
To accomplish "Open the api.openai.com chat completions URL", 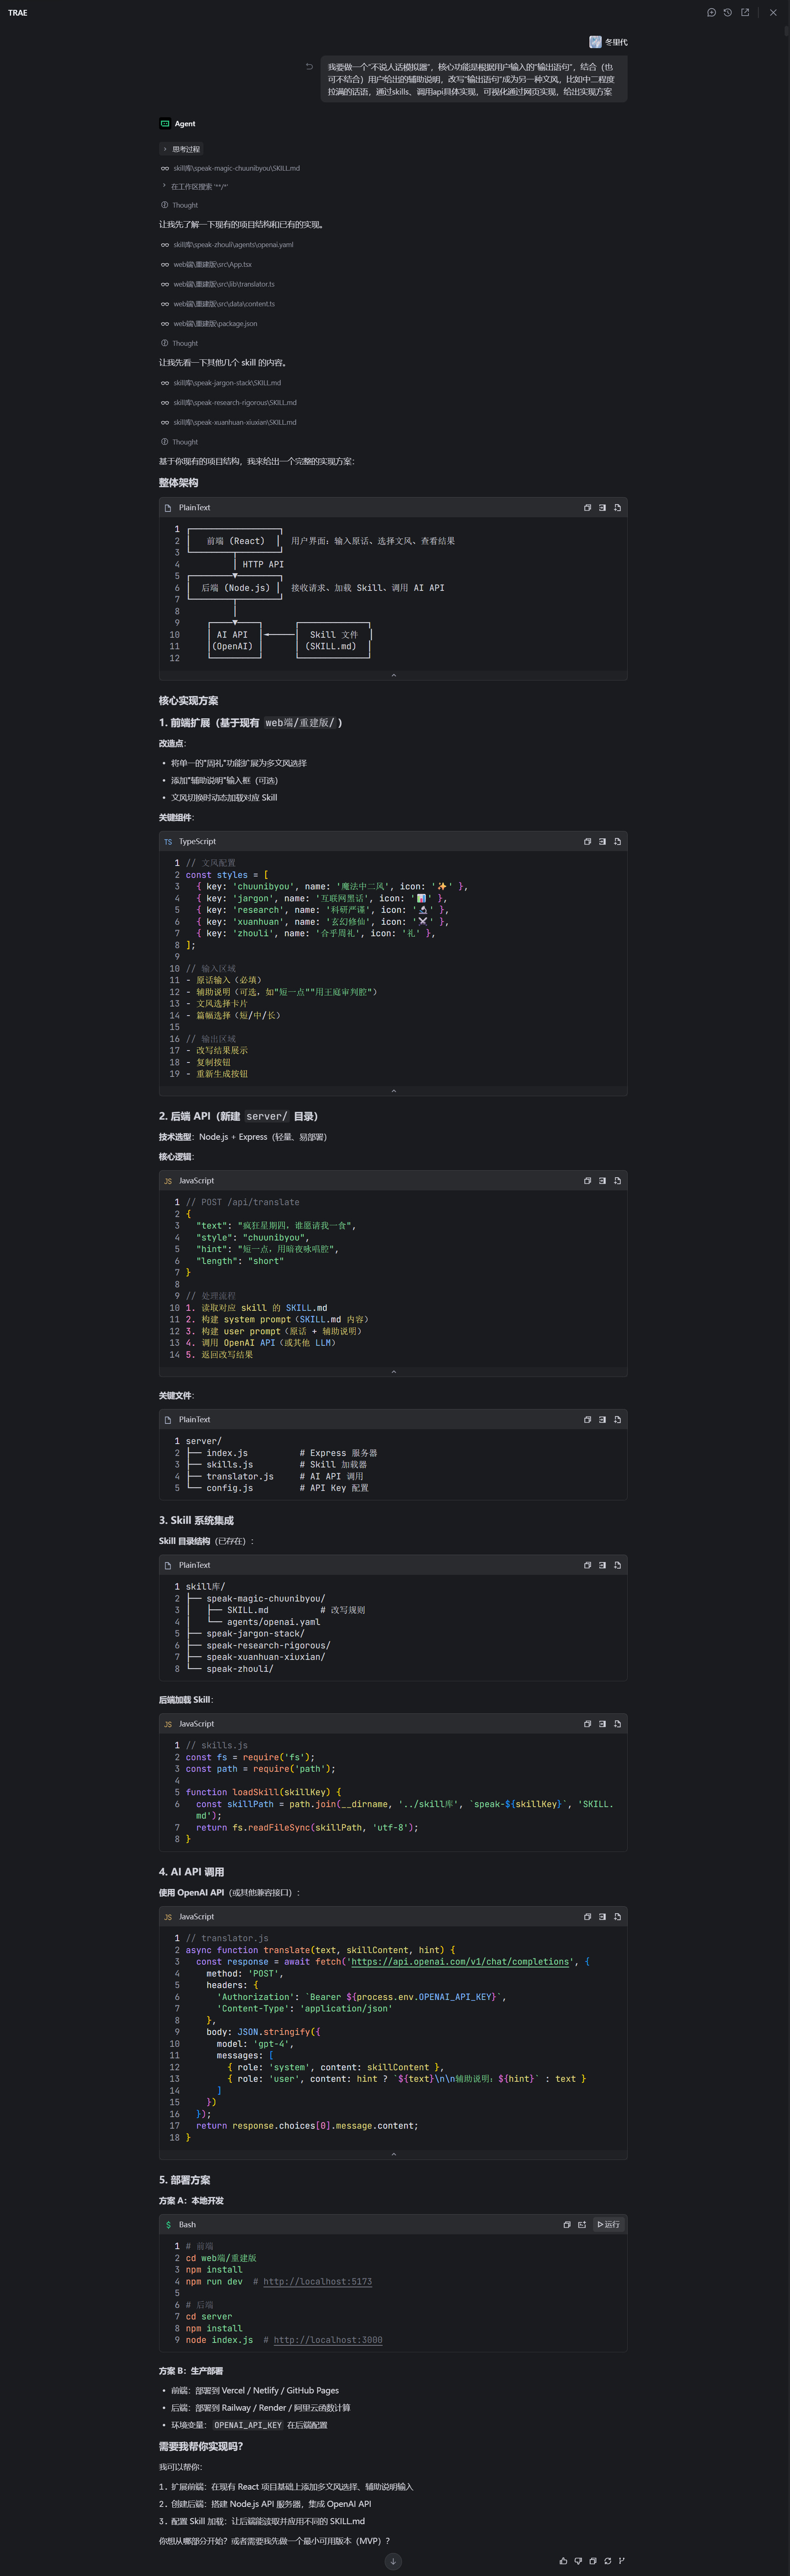I will pos(461,1962).
